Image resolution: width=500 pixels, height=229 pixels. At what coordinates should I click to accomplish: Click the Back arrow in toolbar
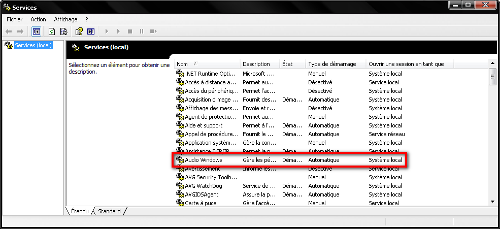tap(9, 31)
